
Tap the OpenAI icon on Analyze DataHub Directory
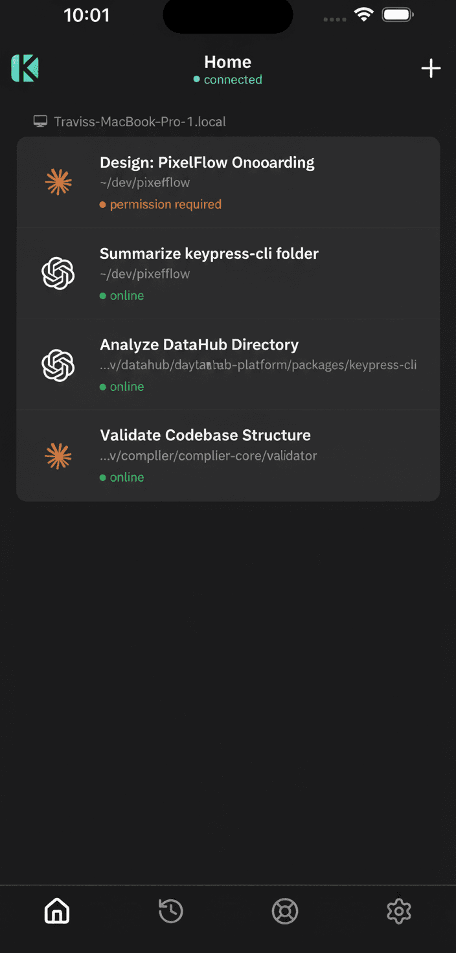tap(58, 364)
